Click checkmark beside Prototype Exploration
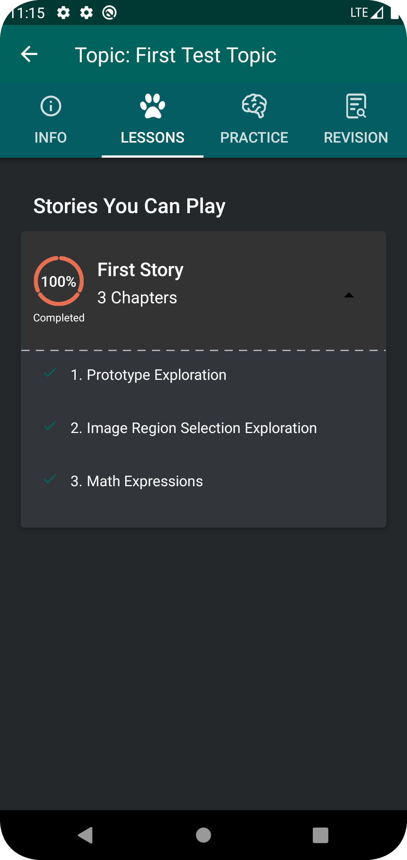Screen dimensions: 407x860 [50, 373]
